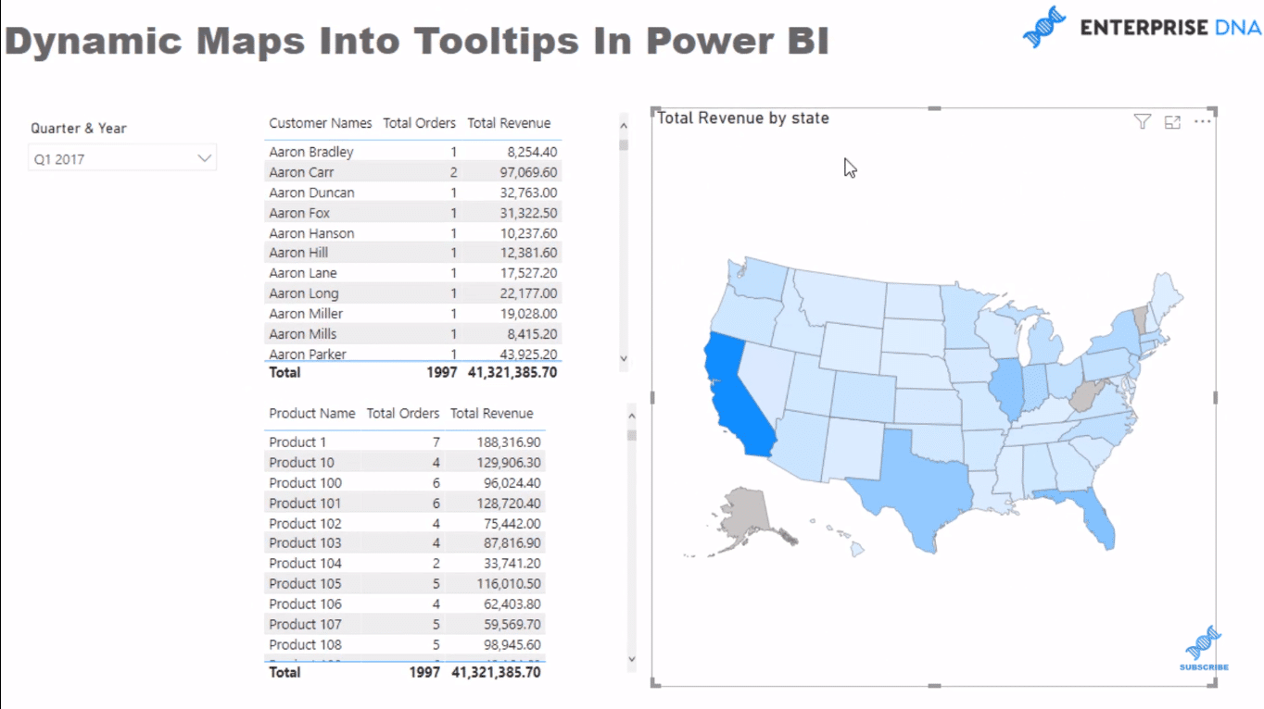Select Aaron Hill row
Viewport: 1264px width, 709px height.
pyautogui.click(x=413, y=253)
